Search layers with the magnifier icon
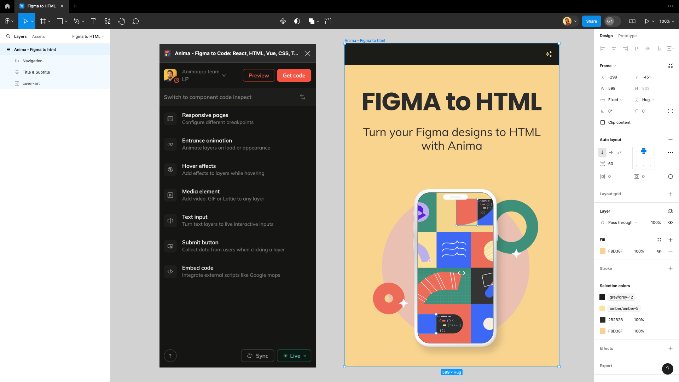 tap(8, 36)
